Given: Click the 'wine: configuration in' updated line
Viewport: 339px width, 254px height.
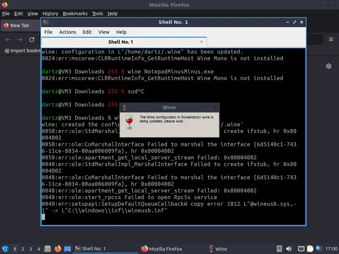Looking at the screenshot, I should coord(142,52).
